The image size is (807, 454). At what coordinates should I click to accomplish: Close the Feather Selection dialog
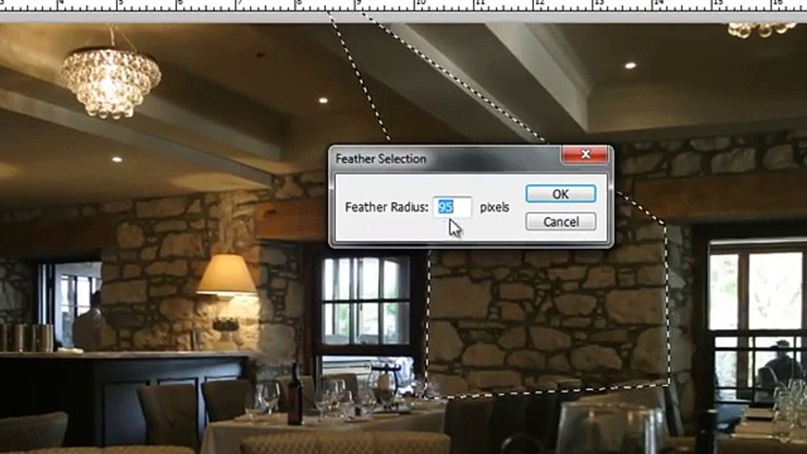585,154
